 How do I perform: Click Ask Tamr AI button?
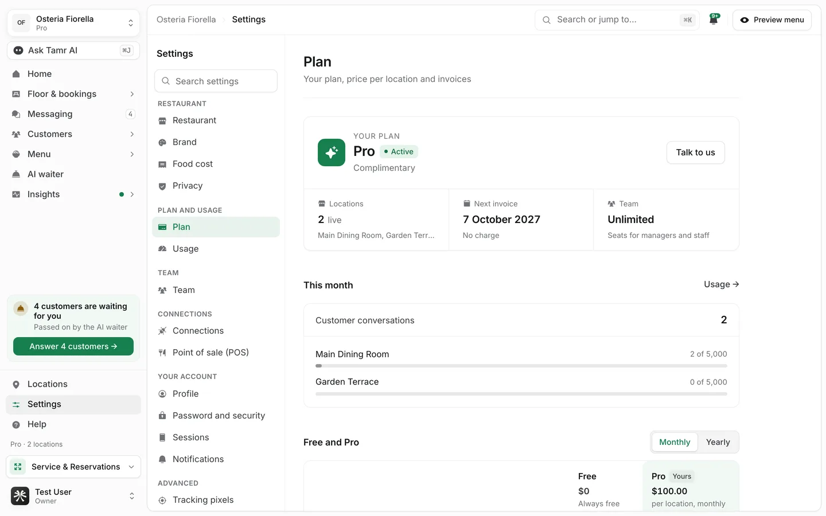73,50
